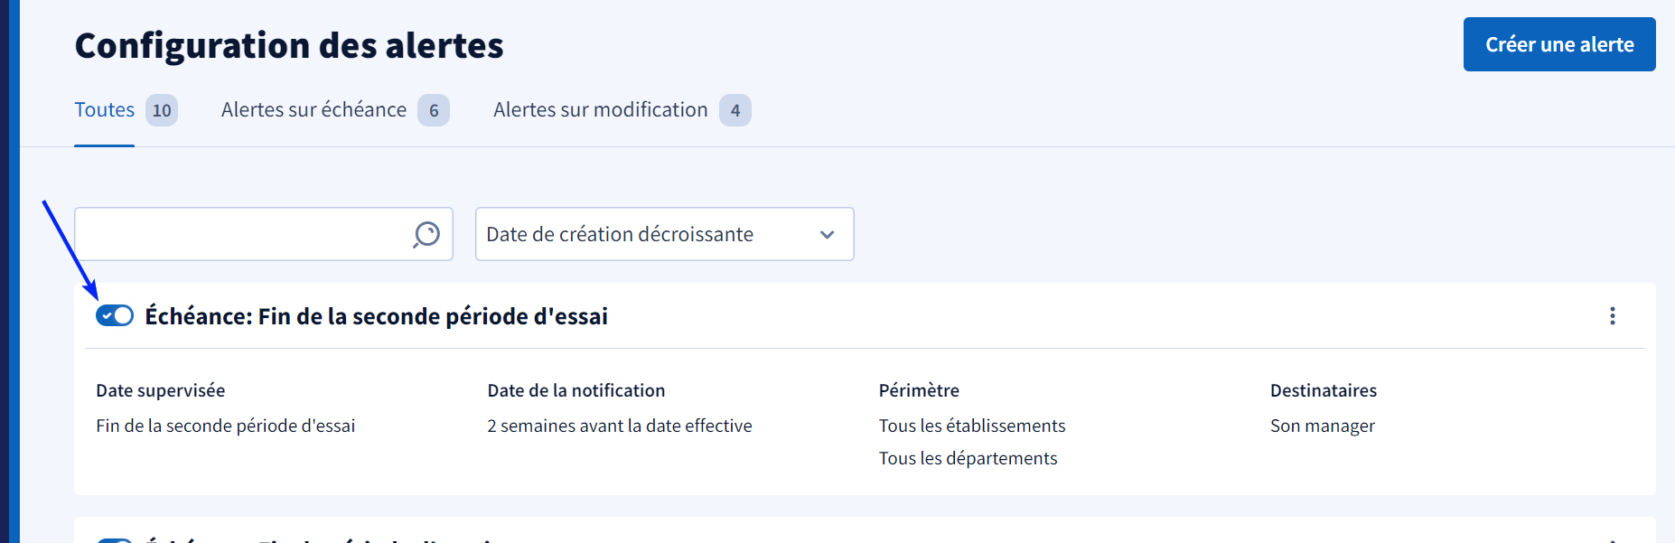
Task: Click the Échéance: Fin de la seconde période title
Action: (376, 316)
